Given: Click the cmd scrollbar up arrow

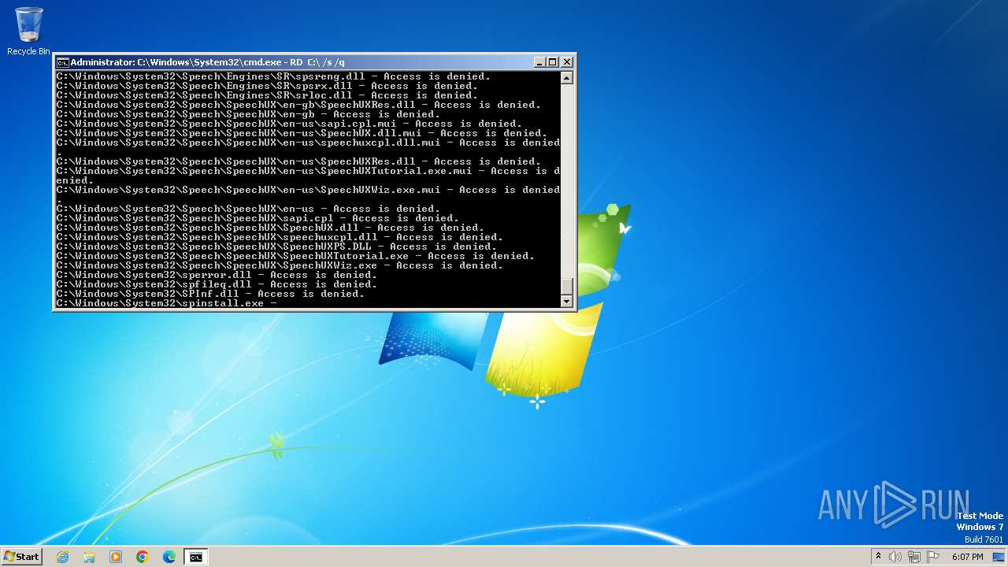Looking at the screenshot, I should click(x=566, y=77).
